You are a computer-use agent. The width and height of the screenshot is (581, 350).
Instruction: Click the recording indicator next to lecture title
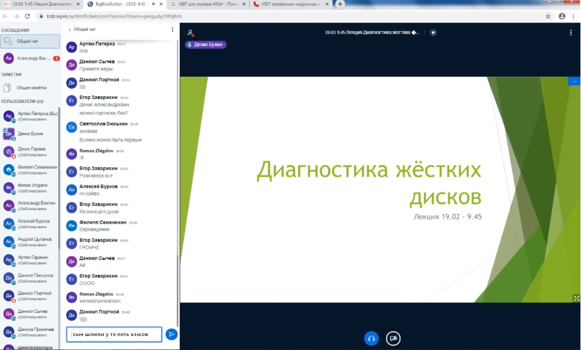(x=433, y=33)
